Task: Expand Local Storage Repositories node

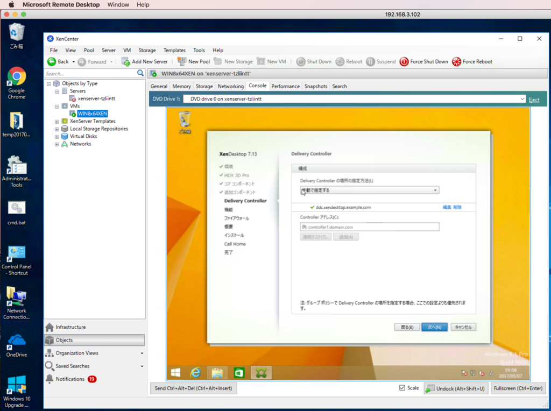Action: click(56, 129)
